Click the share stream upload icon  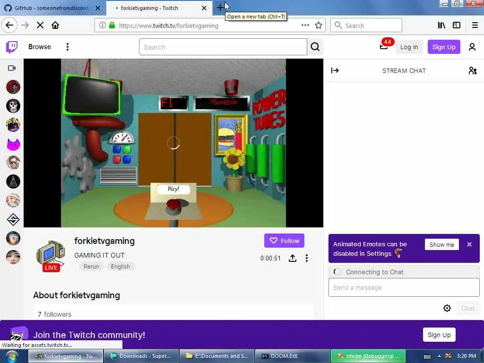pyautogui.click(x=293, y=258)
